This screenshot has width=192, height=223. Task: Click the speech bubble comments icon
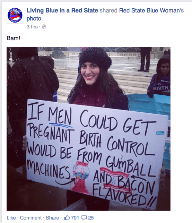tap(84, 218)
